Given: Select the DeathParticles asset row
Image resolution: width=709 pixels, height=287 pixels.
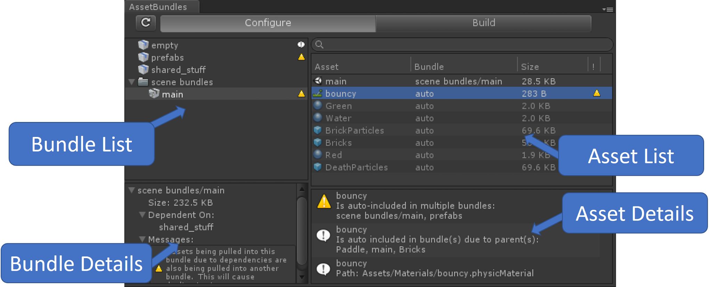Looking at the screenshot, I should point(356,167).
